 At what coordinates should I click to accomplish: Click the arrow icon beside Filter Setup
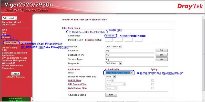[4, 42]
